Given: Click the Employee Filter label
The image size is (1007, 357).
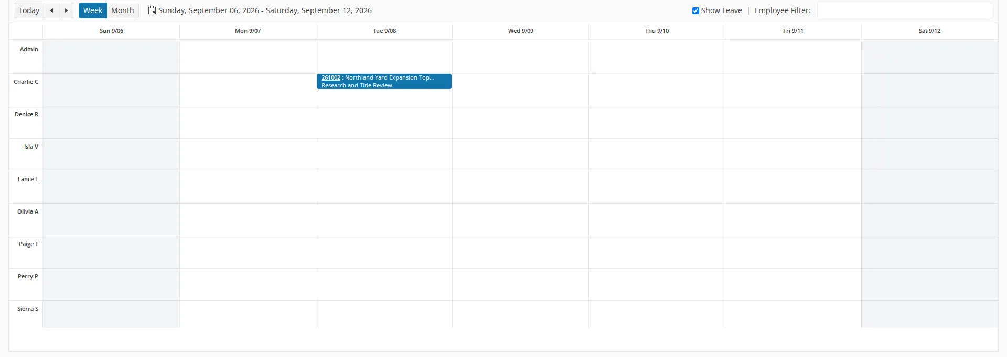Looking at the screenshot, I should (x=783, y=10).
